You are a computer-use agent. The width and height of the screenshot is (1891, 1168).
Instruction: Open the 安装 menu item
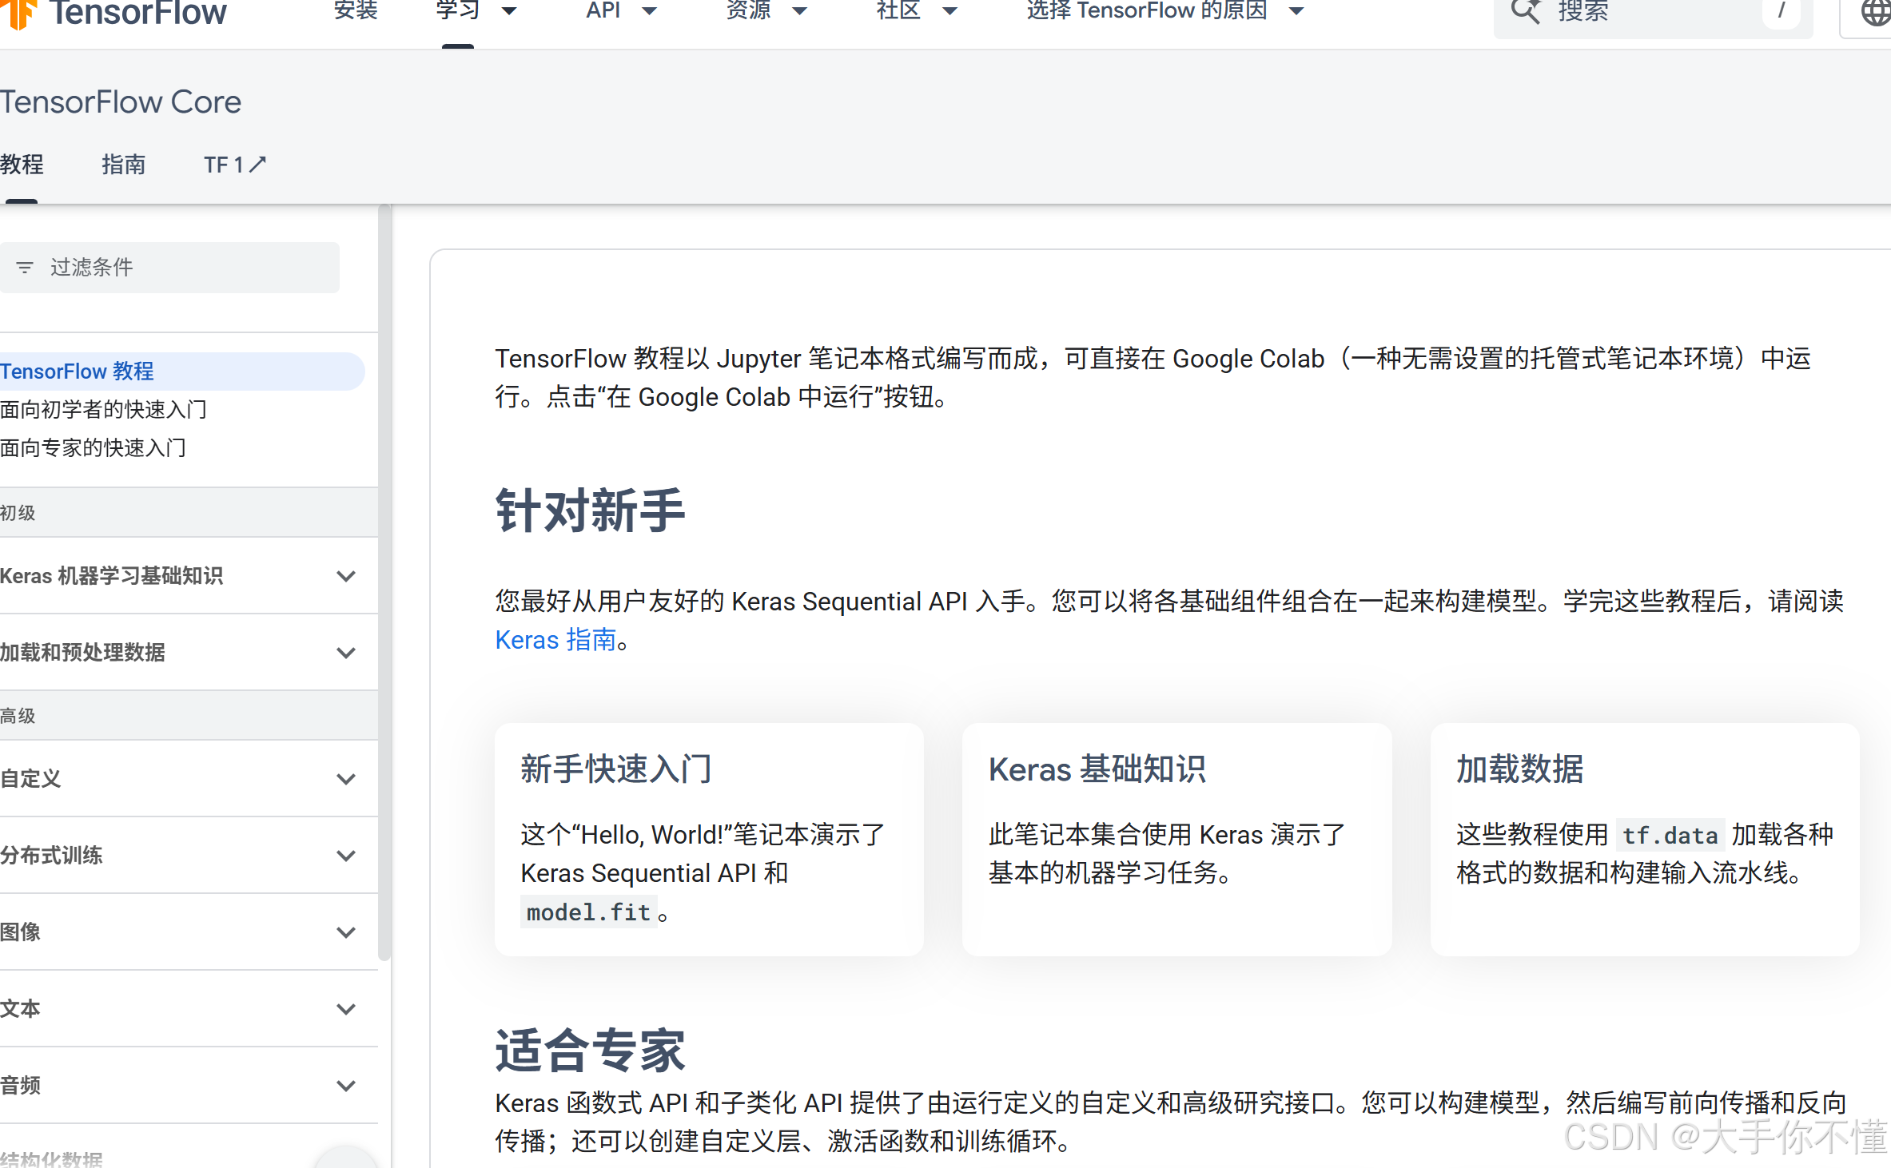tap(356, 11)
